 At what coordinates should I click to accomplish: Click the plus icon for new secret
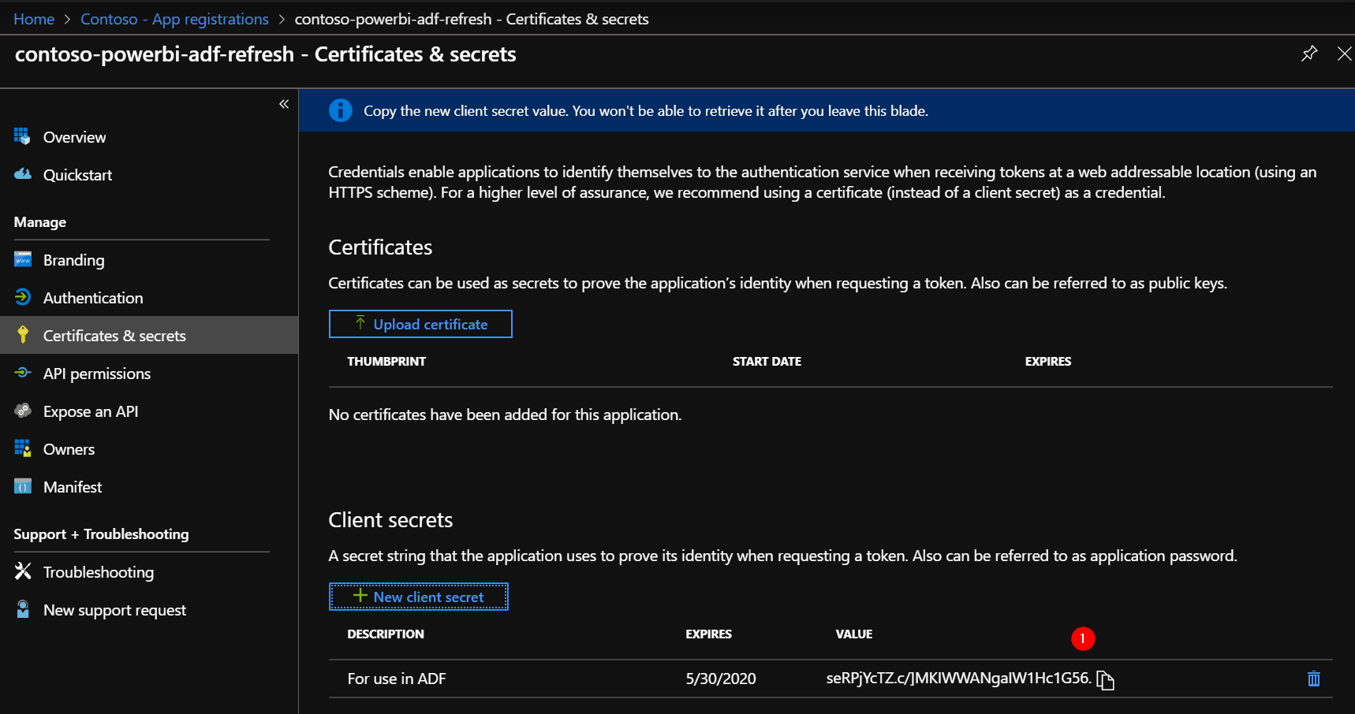point(360,596)
